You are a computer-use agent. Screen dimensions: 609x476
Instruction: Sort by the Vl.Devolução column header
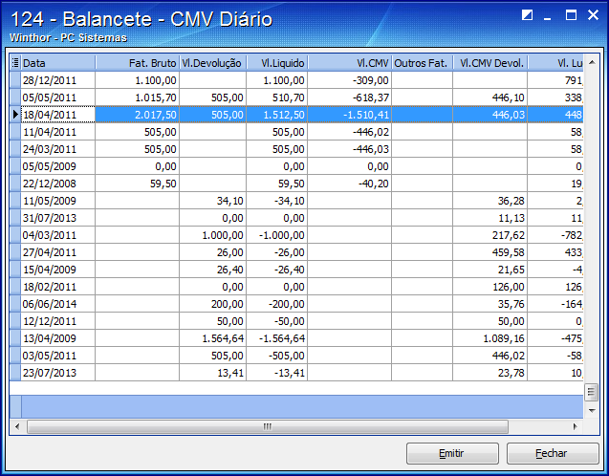[212, 63]
